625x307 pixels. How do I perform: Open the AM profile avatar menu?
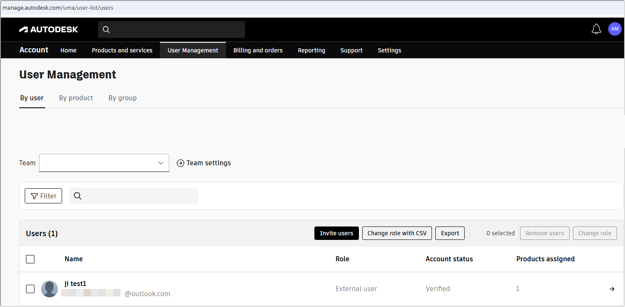click(615, 29)
